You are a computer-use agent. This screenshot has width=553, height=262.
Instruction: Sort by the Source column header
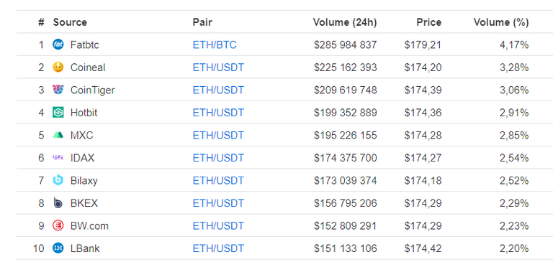coord(70,22)
